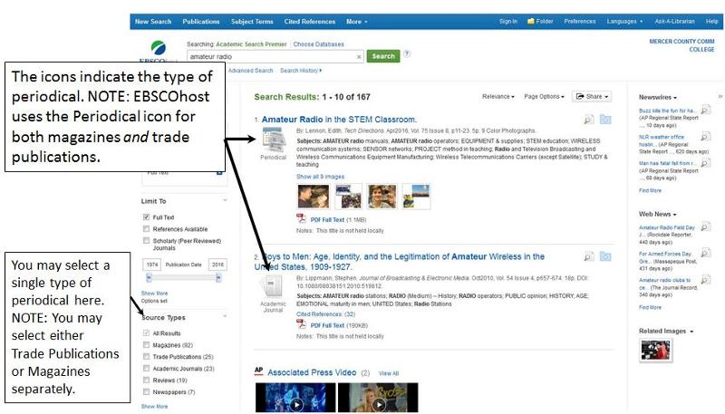Open the Publications menu item

click(200, 21)
